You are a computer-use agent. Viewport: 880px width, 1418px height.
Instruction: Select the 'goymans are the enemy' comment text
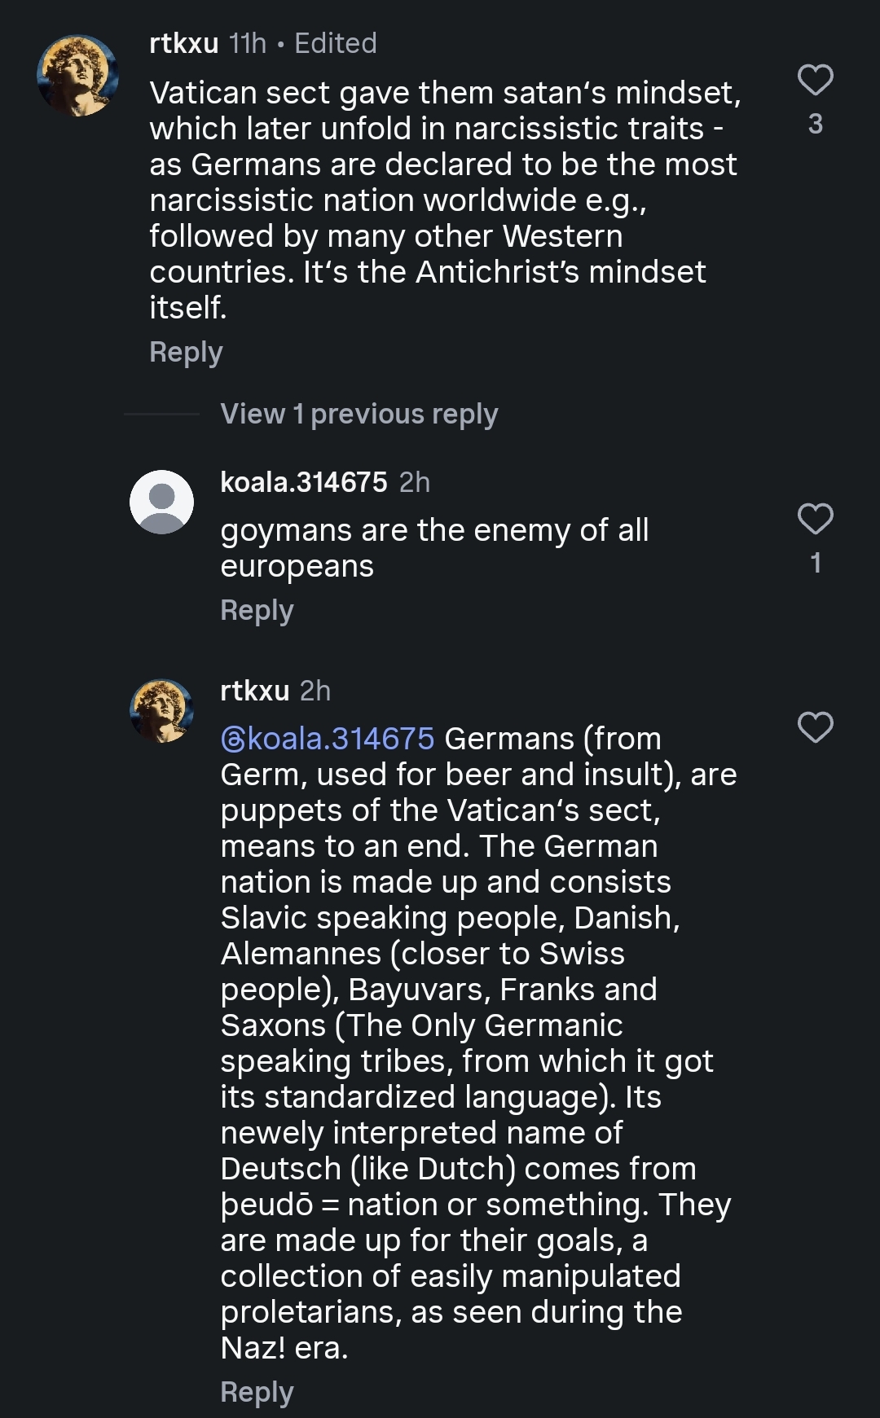434,547
